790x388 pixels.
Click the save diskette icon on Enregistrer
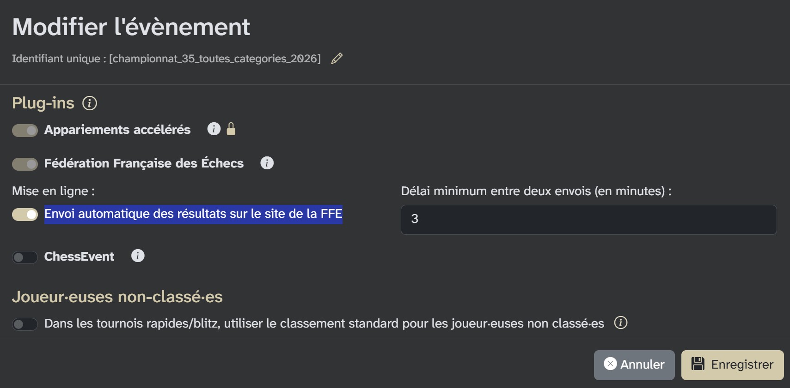coord(698,364)
